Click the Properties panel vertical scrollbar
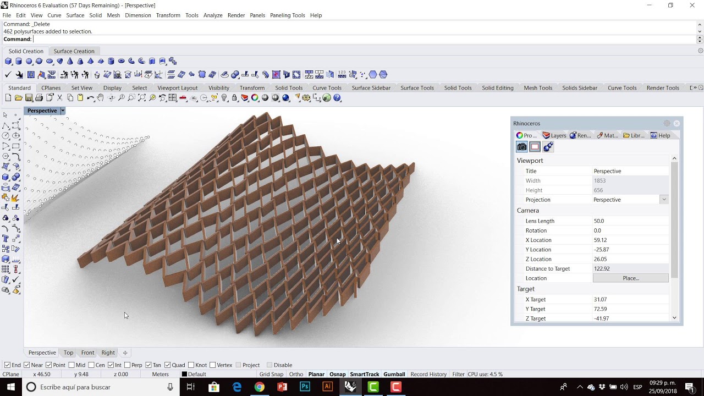 point(674,220)
